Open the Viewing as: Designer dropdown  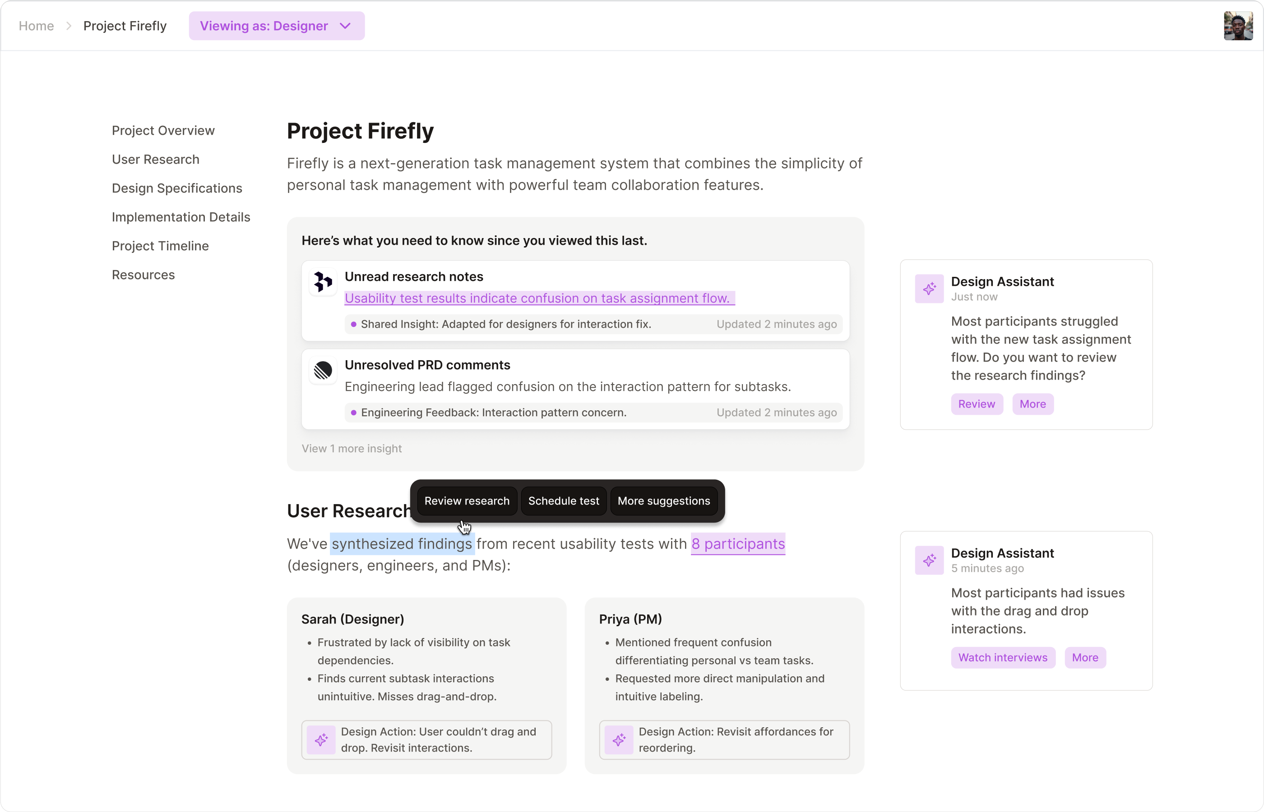coord(277,26)
